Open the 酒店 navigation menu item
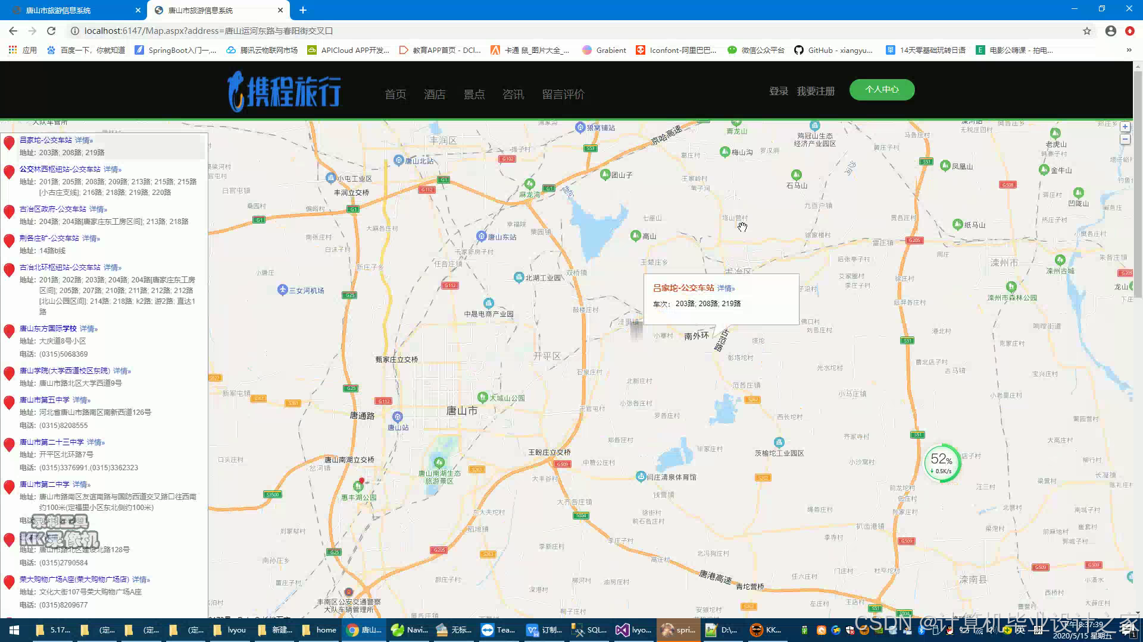The height and width of the screenshot is (642, 1143). tap(435, 95)
